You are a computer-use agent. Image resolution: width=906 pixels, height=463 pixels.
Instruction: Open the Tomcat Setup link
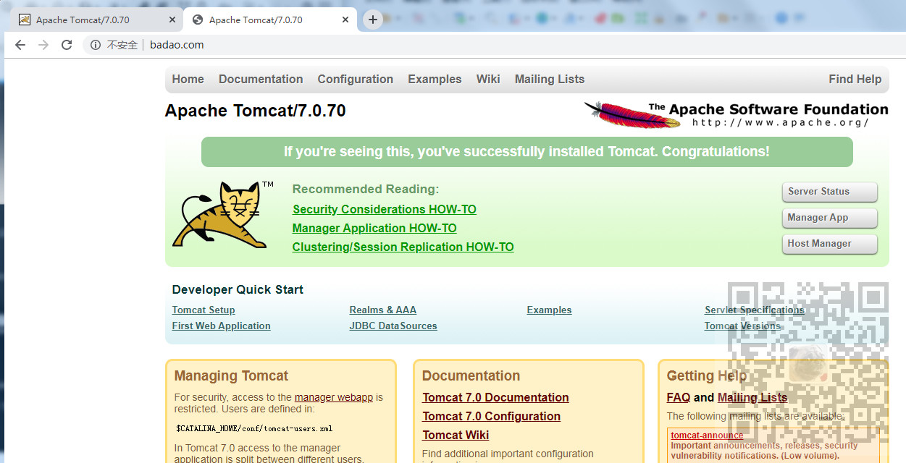click(204, 310)
